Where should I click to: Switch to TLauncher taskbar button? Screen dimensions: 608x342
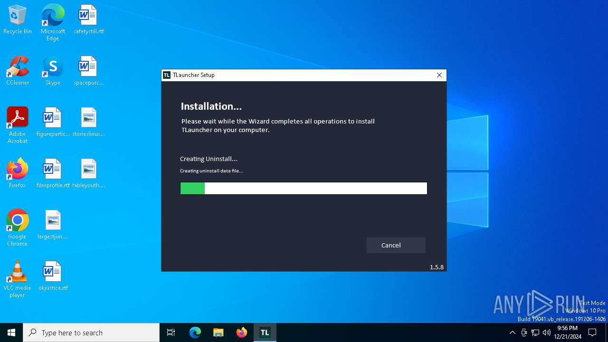coord(265,332)
